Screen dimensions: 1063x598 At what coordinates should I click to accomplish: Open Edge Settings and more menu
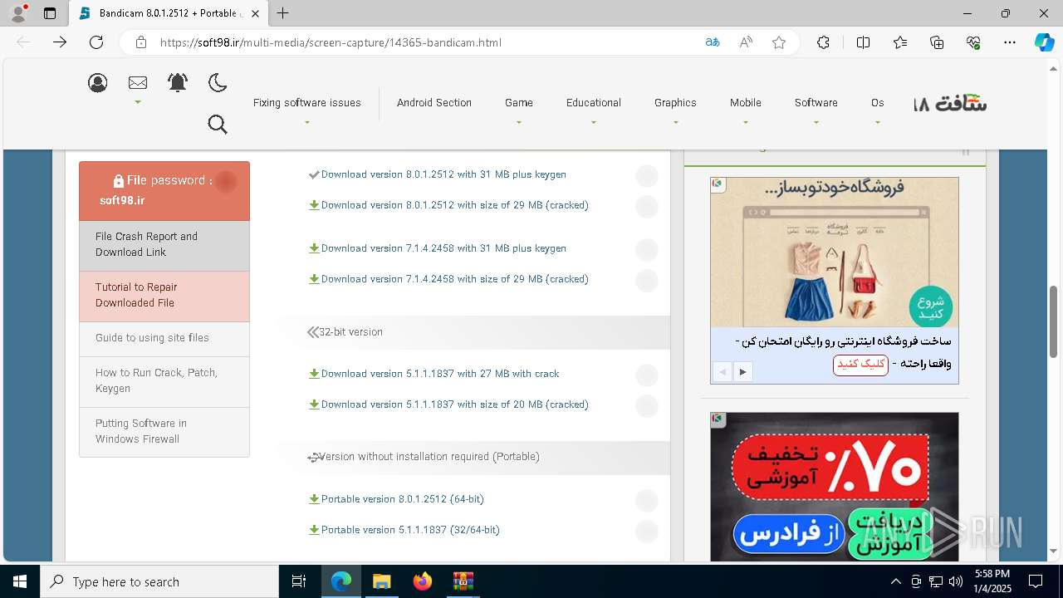point(1010,42)
